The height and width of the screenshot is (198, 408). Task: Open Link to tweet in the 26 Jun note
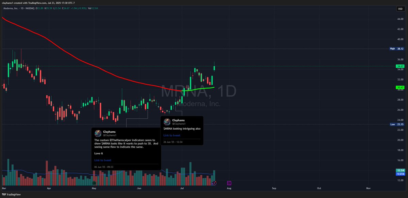pyautogui.click(x=172, y=135)
